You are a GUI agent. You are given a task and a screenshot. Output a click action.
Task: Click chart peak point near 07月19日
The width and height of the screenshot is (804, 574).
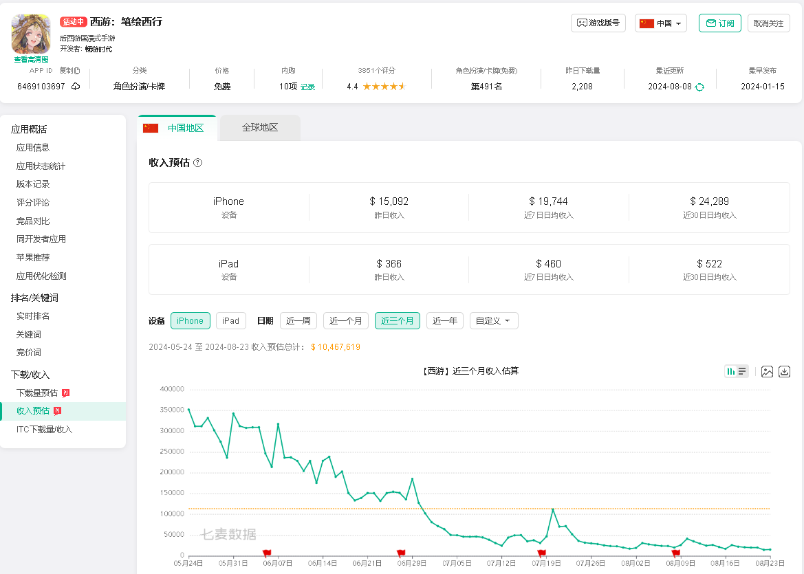pos(553,509)
